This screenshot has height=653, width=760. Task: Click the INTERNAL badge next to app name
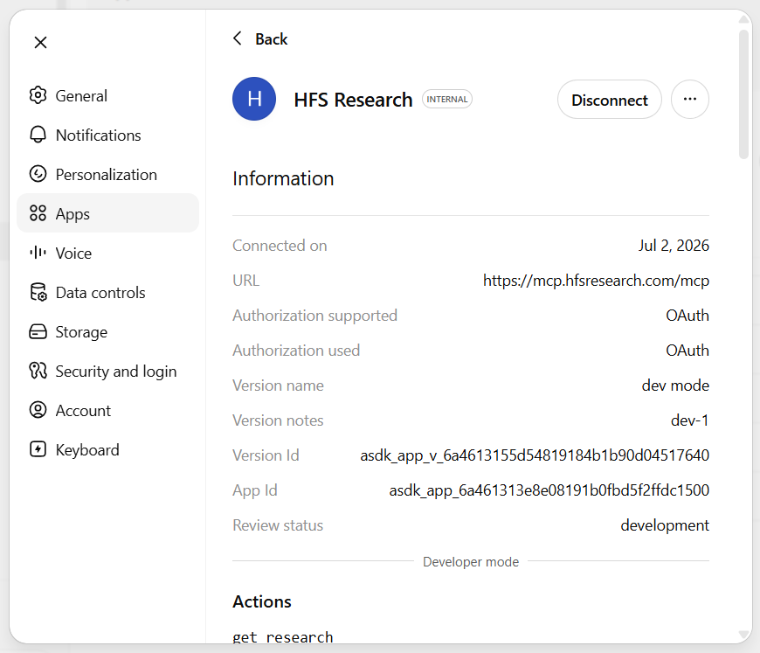447,99
